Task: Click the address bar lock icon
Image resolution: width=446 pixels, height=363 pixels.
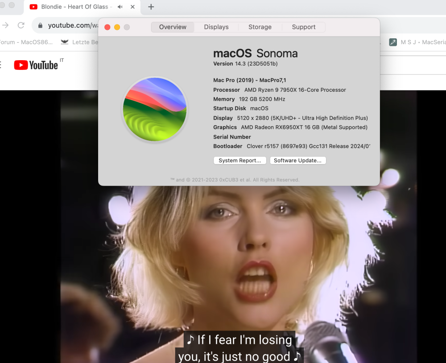Action: pos(41,25)
